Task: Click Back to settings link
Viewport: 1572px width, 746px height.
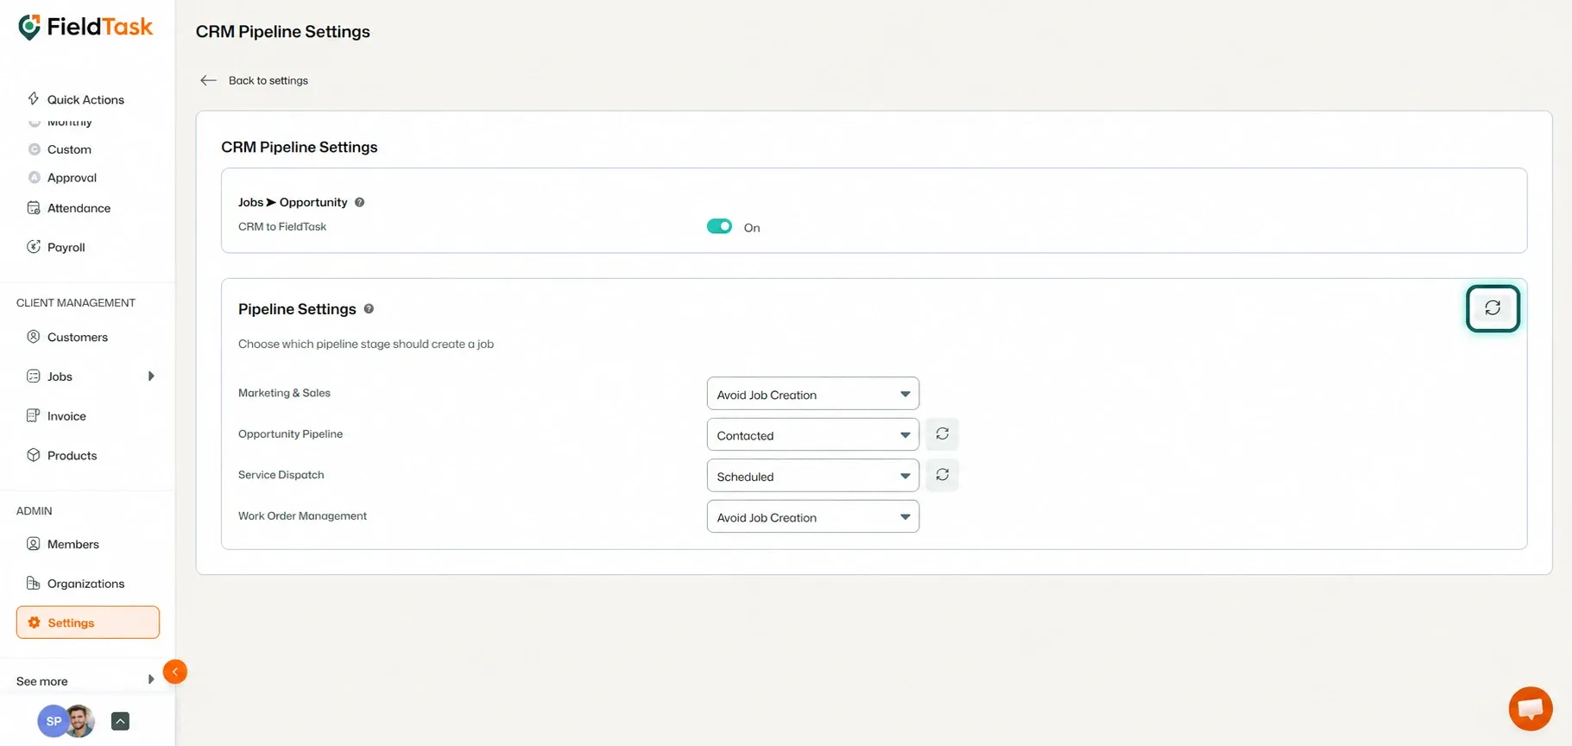Action: 268,80
